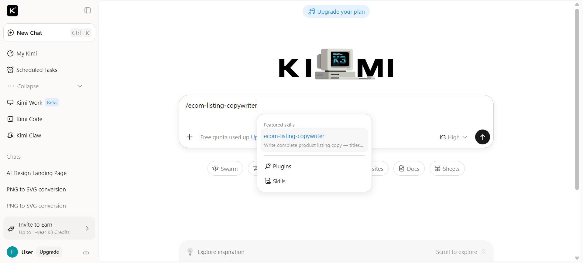Click the page vertical scrollbar
Image resolution: width=583 pixels, height=263 pixels.
(577, 99)
